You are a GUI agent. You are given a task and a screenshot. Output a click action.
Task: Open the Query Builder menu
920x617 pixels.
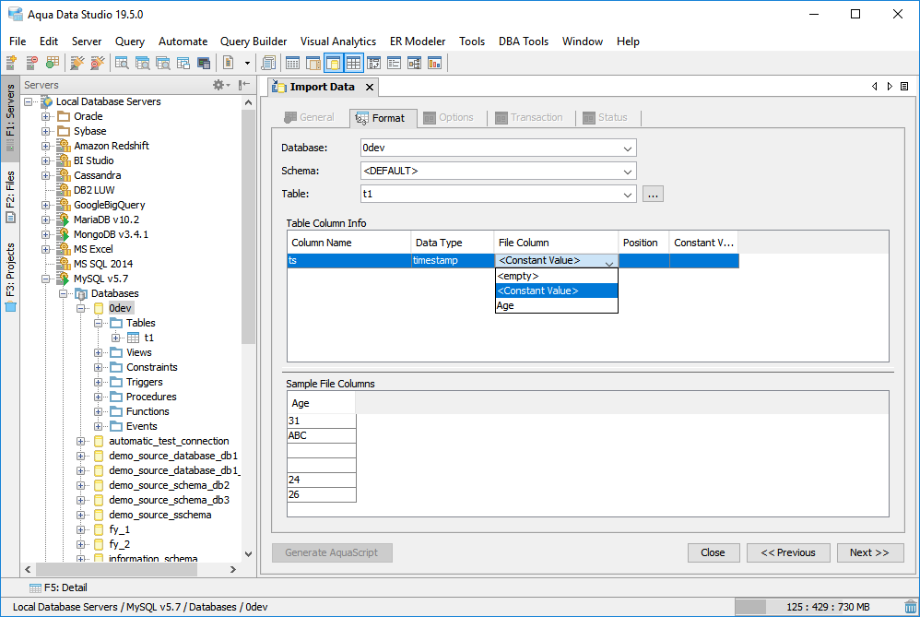(x=254, y=42)
